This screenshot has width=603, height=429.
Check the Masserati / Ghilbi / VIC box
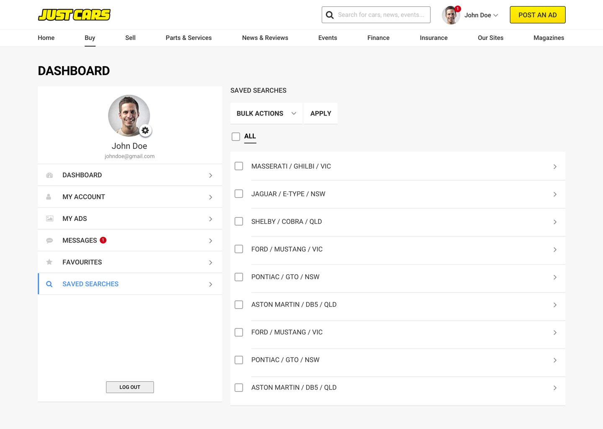coord(239,166)
